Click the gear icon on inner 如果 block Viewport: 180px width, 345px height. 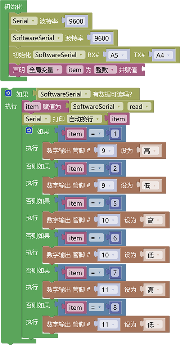click(x=29, y=131)
